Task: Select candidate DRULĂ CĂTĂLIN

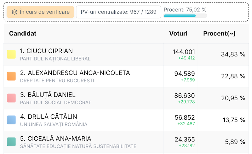Action: tap(49, 117)
